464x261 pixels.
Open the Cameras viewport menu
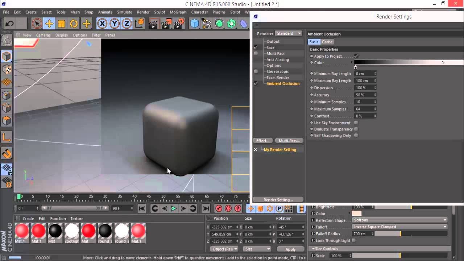(x=43, y=35)
